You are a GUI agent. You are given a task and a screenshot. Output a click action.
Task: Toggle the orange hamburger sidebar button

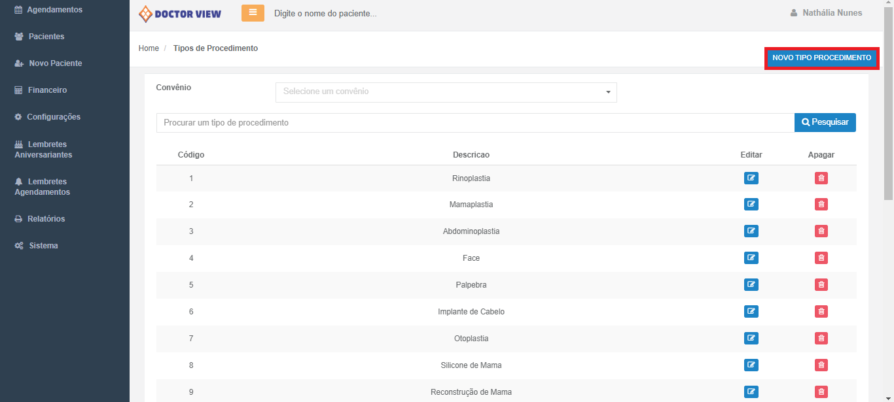[x=253, y=13]
